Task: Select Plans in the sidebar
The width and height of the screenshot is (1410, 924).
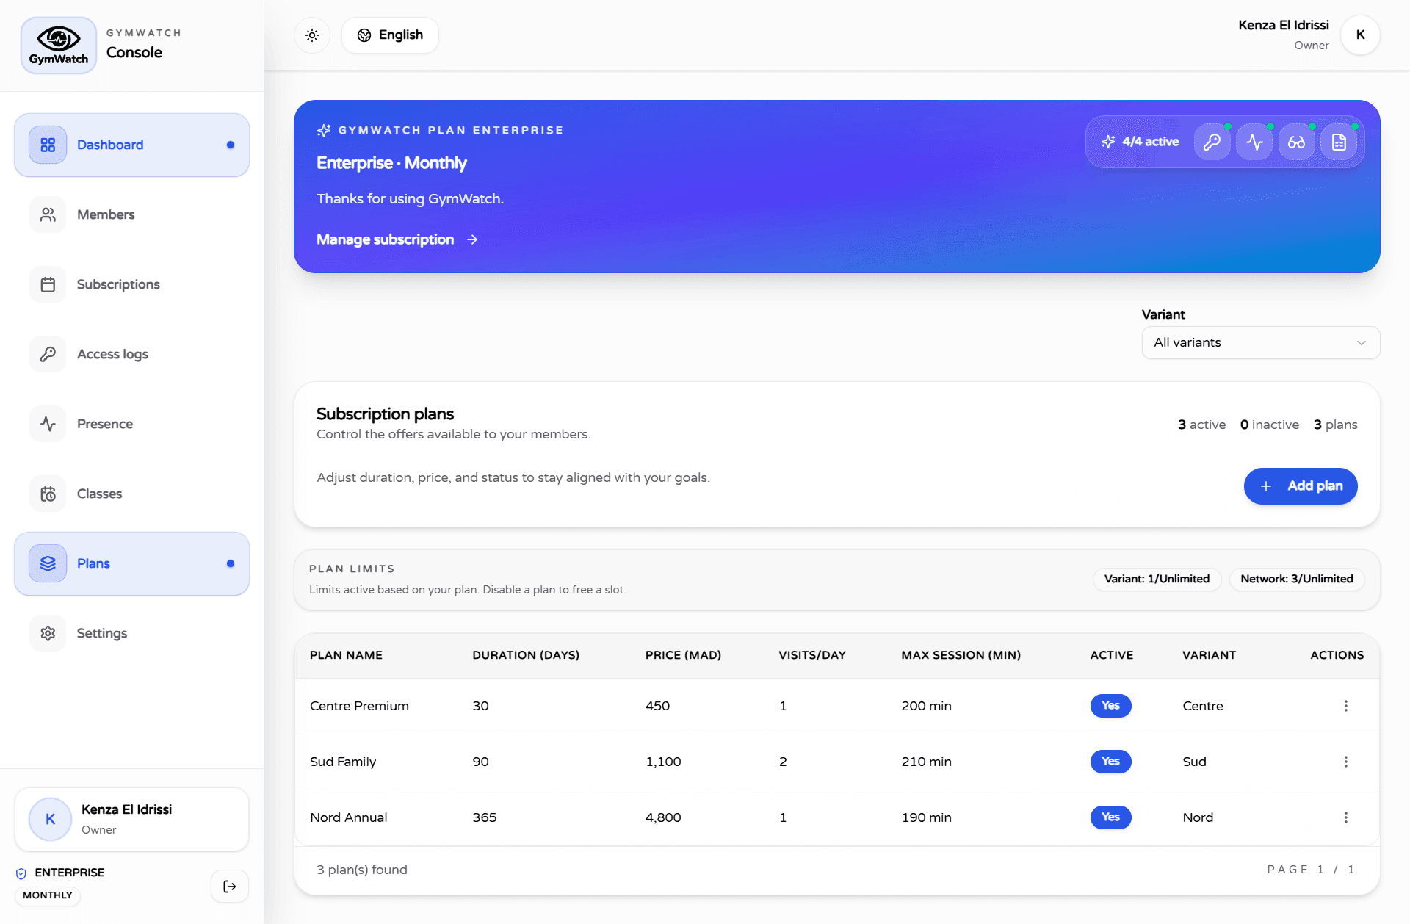Action: click(x=93, y=563)
